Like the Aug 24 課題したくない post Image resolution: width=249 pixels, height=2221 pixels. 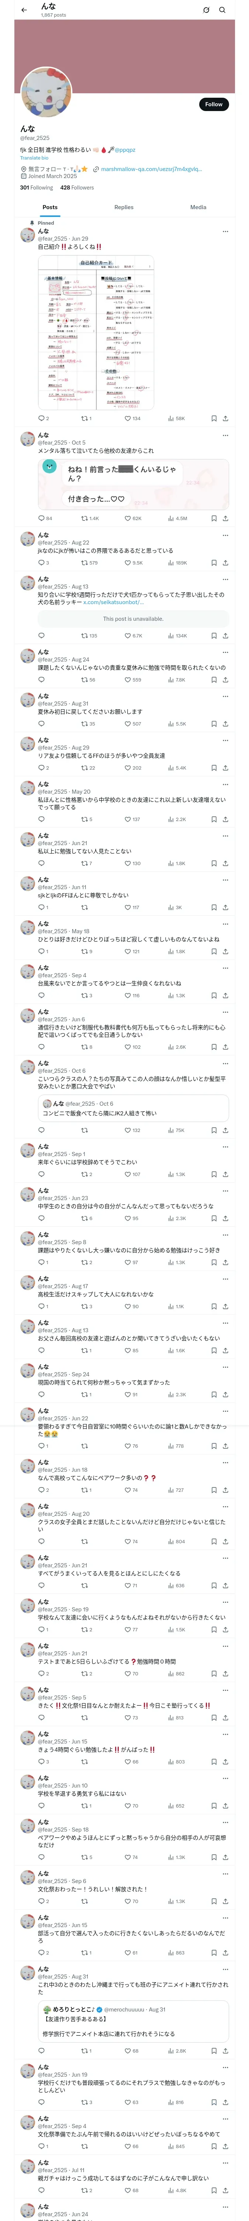pyautogui.click(x=128, y=679)
